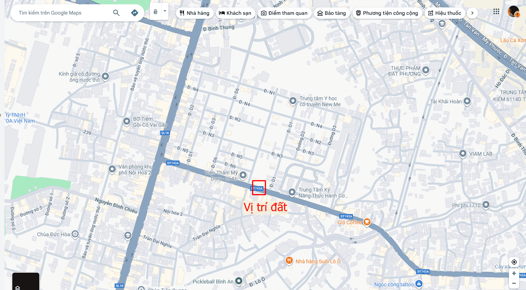Select the Khách sạn category chip
Image resolution: width=526 pixels, height=290 pixels.
[235, 13]
